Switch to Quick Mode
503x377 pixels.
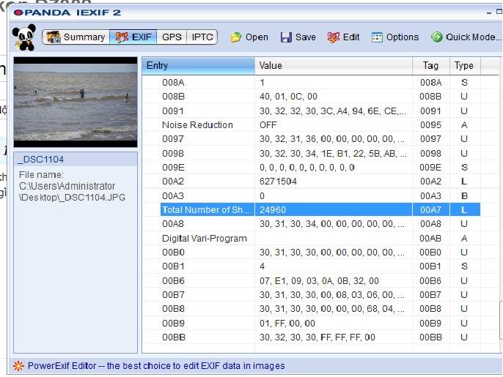(437, 37)
